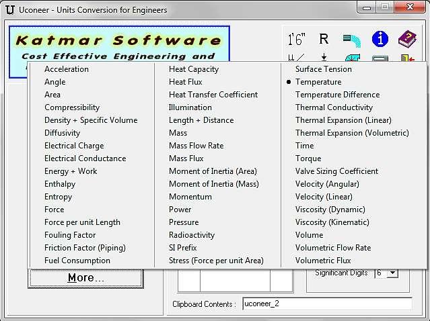Select Valve Sizing Coefficient

[336, 171]
